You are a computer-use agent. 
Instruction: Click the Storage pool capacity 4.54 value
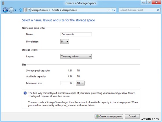(70, 71)
